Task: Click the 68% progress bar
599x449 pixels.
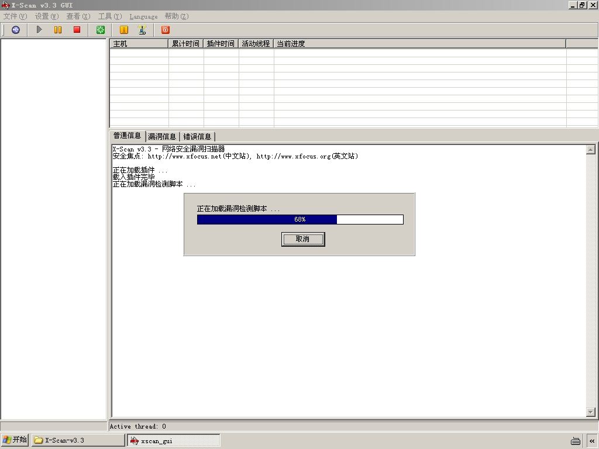Action: (300, 219)
